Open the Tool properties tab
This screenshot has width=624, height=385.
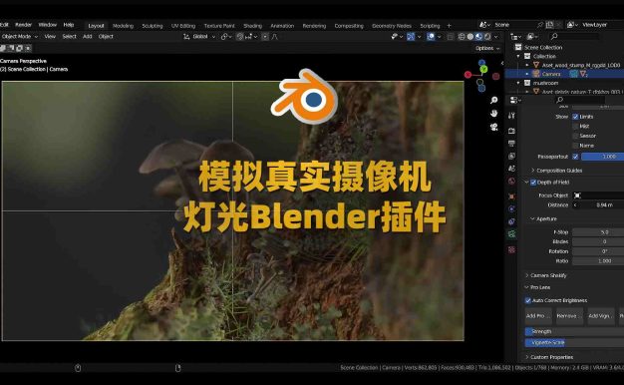[511, 116]
